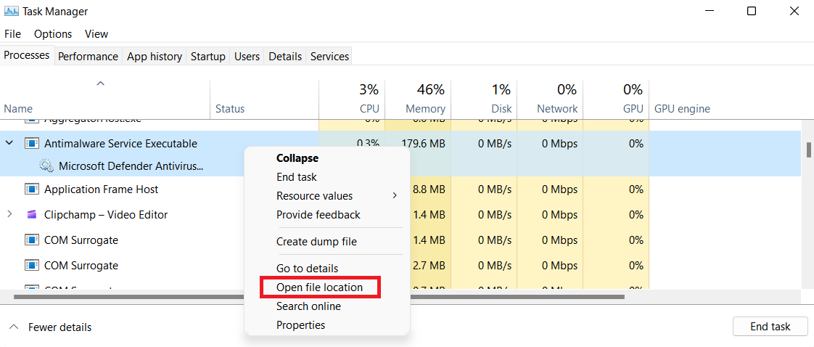The image size is (814, 347).
Task: Click the Microsoft Defender Antivirus gear icon
Action: click(x=46, y=166)
